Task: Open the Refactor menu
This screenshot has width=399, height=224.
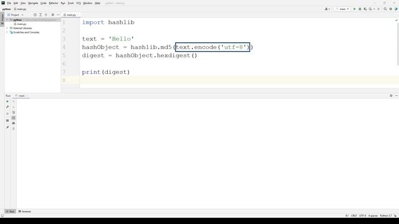Action: point(54,3)
